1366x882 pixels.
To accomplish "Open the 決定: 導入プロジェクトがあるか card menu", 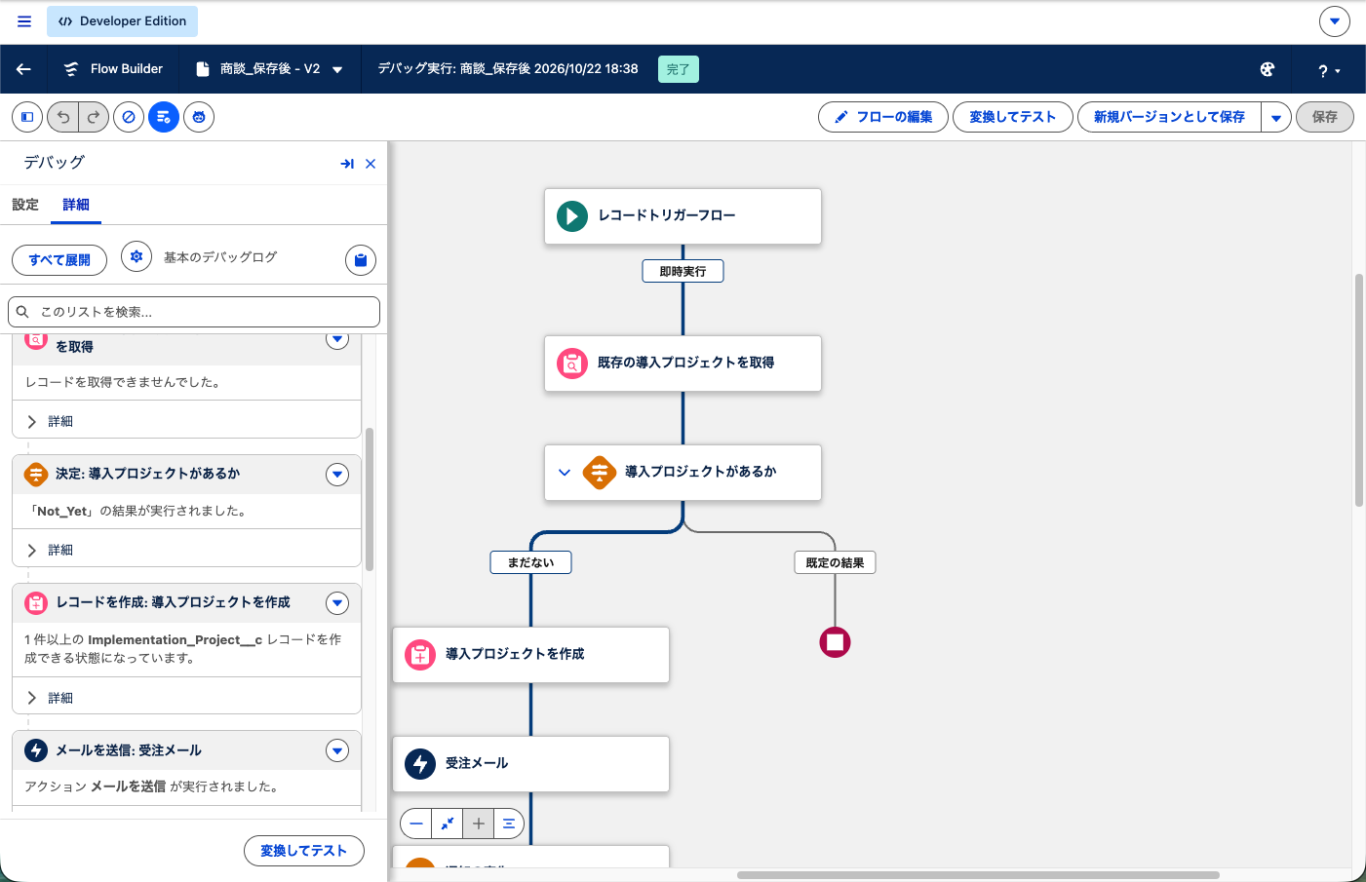I will [337, 475].
